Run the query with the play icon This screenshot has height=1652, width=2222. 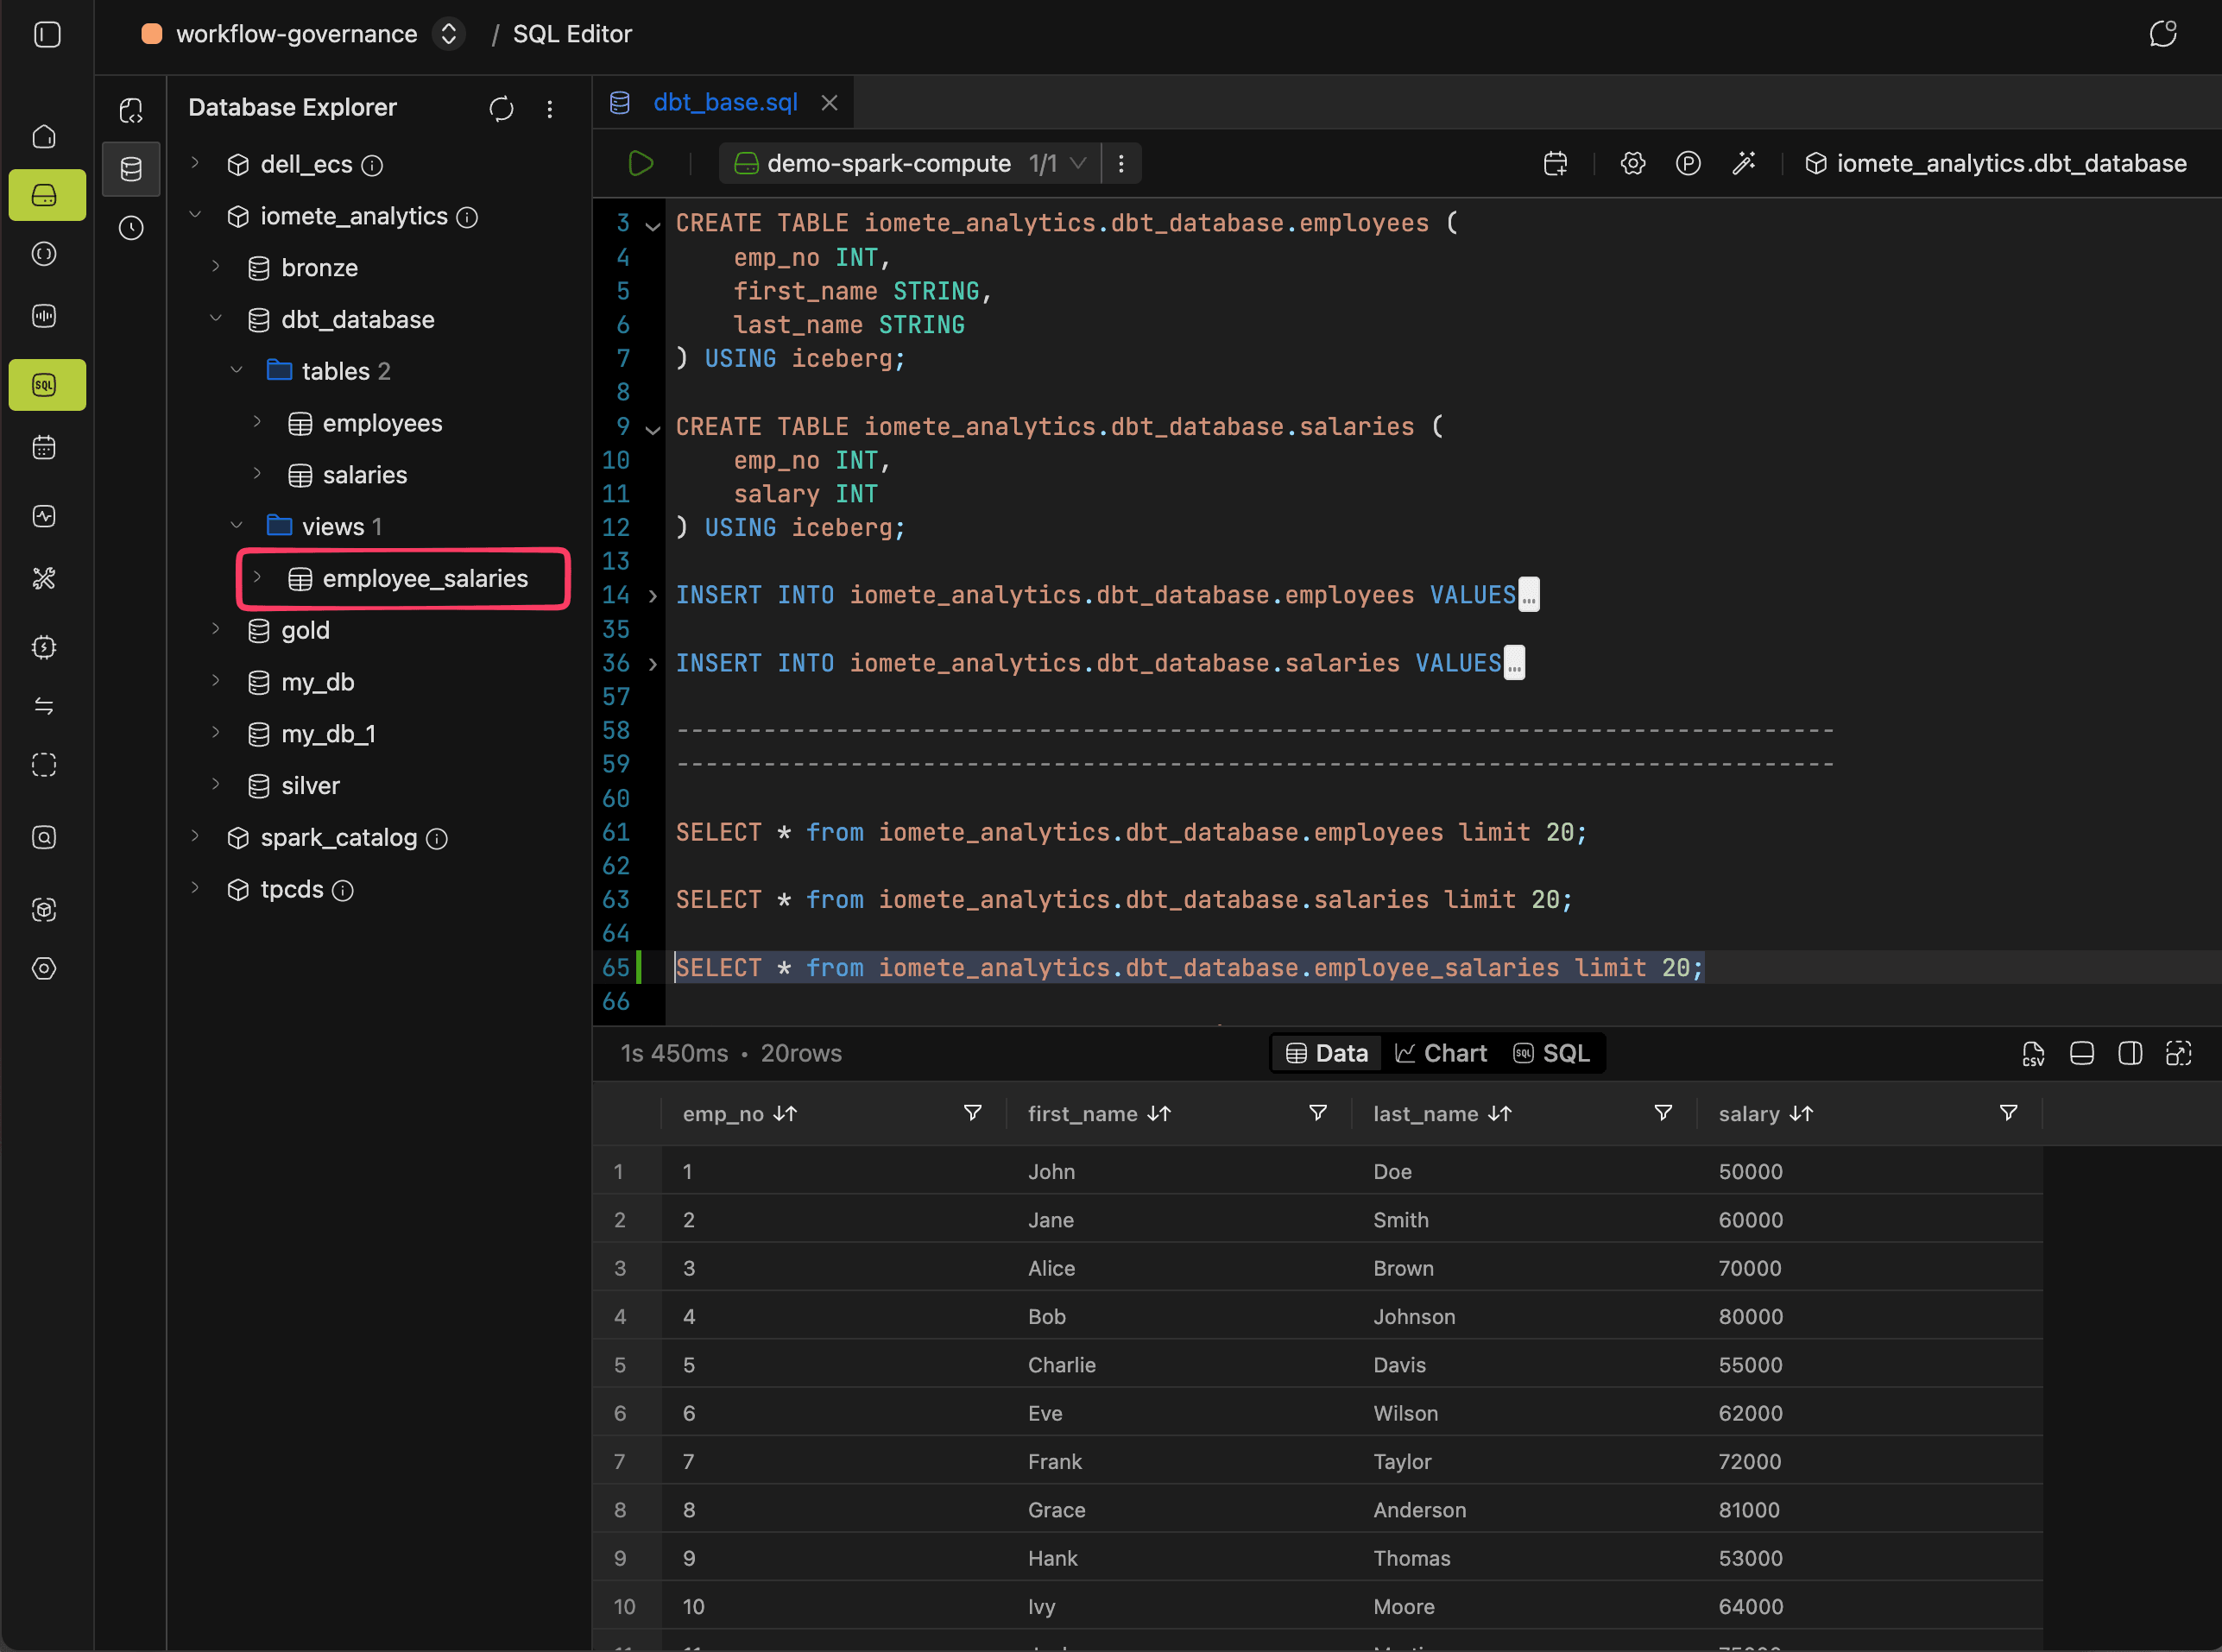click(x=641, y=163)
